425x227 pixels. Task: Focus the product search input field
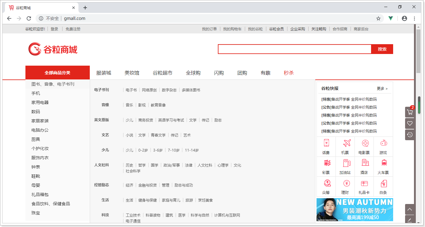click(x=294, y=49)
